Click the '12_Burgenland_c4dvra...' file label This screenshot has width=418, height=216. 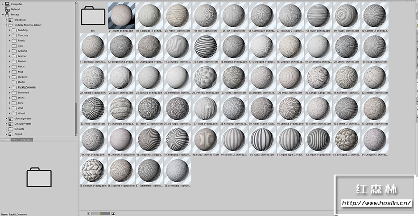121,62
